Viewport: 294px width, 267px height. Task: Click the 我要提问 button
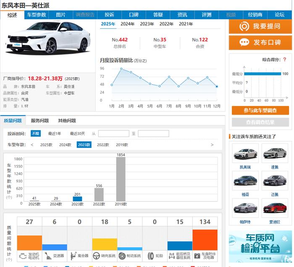click(260, 26)
